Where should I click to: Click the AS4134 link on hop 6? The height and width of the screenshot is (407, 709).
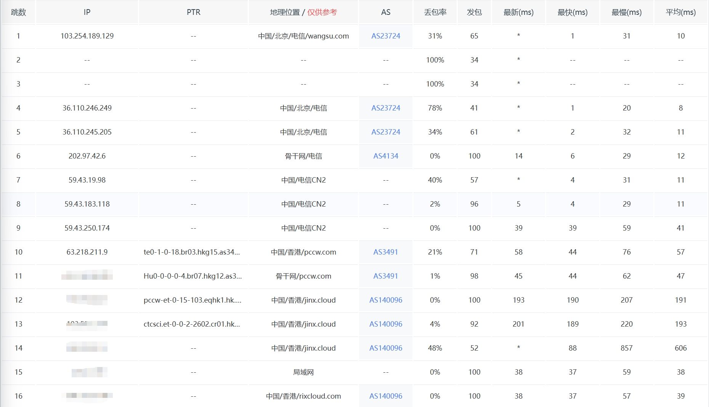tap(385, 156)
